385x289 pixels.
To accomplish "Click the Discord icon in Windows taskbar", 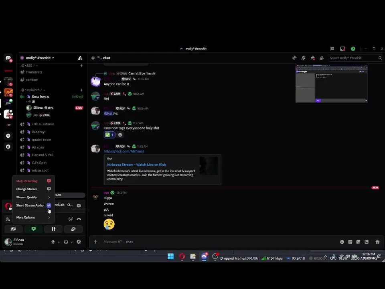I will [204, 256].
